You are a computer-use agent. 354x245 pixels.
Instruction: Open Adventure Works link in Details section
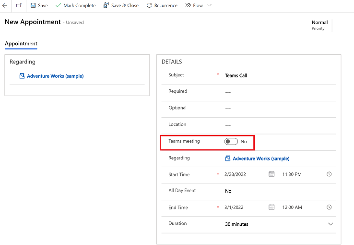[x=261, y=159]
